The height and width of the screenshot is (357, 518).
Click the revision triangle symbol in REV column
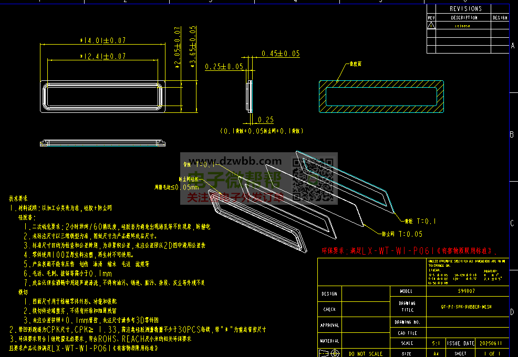(431, 25)
